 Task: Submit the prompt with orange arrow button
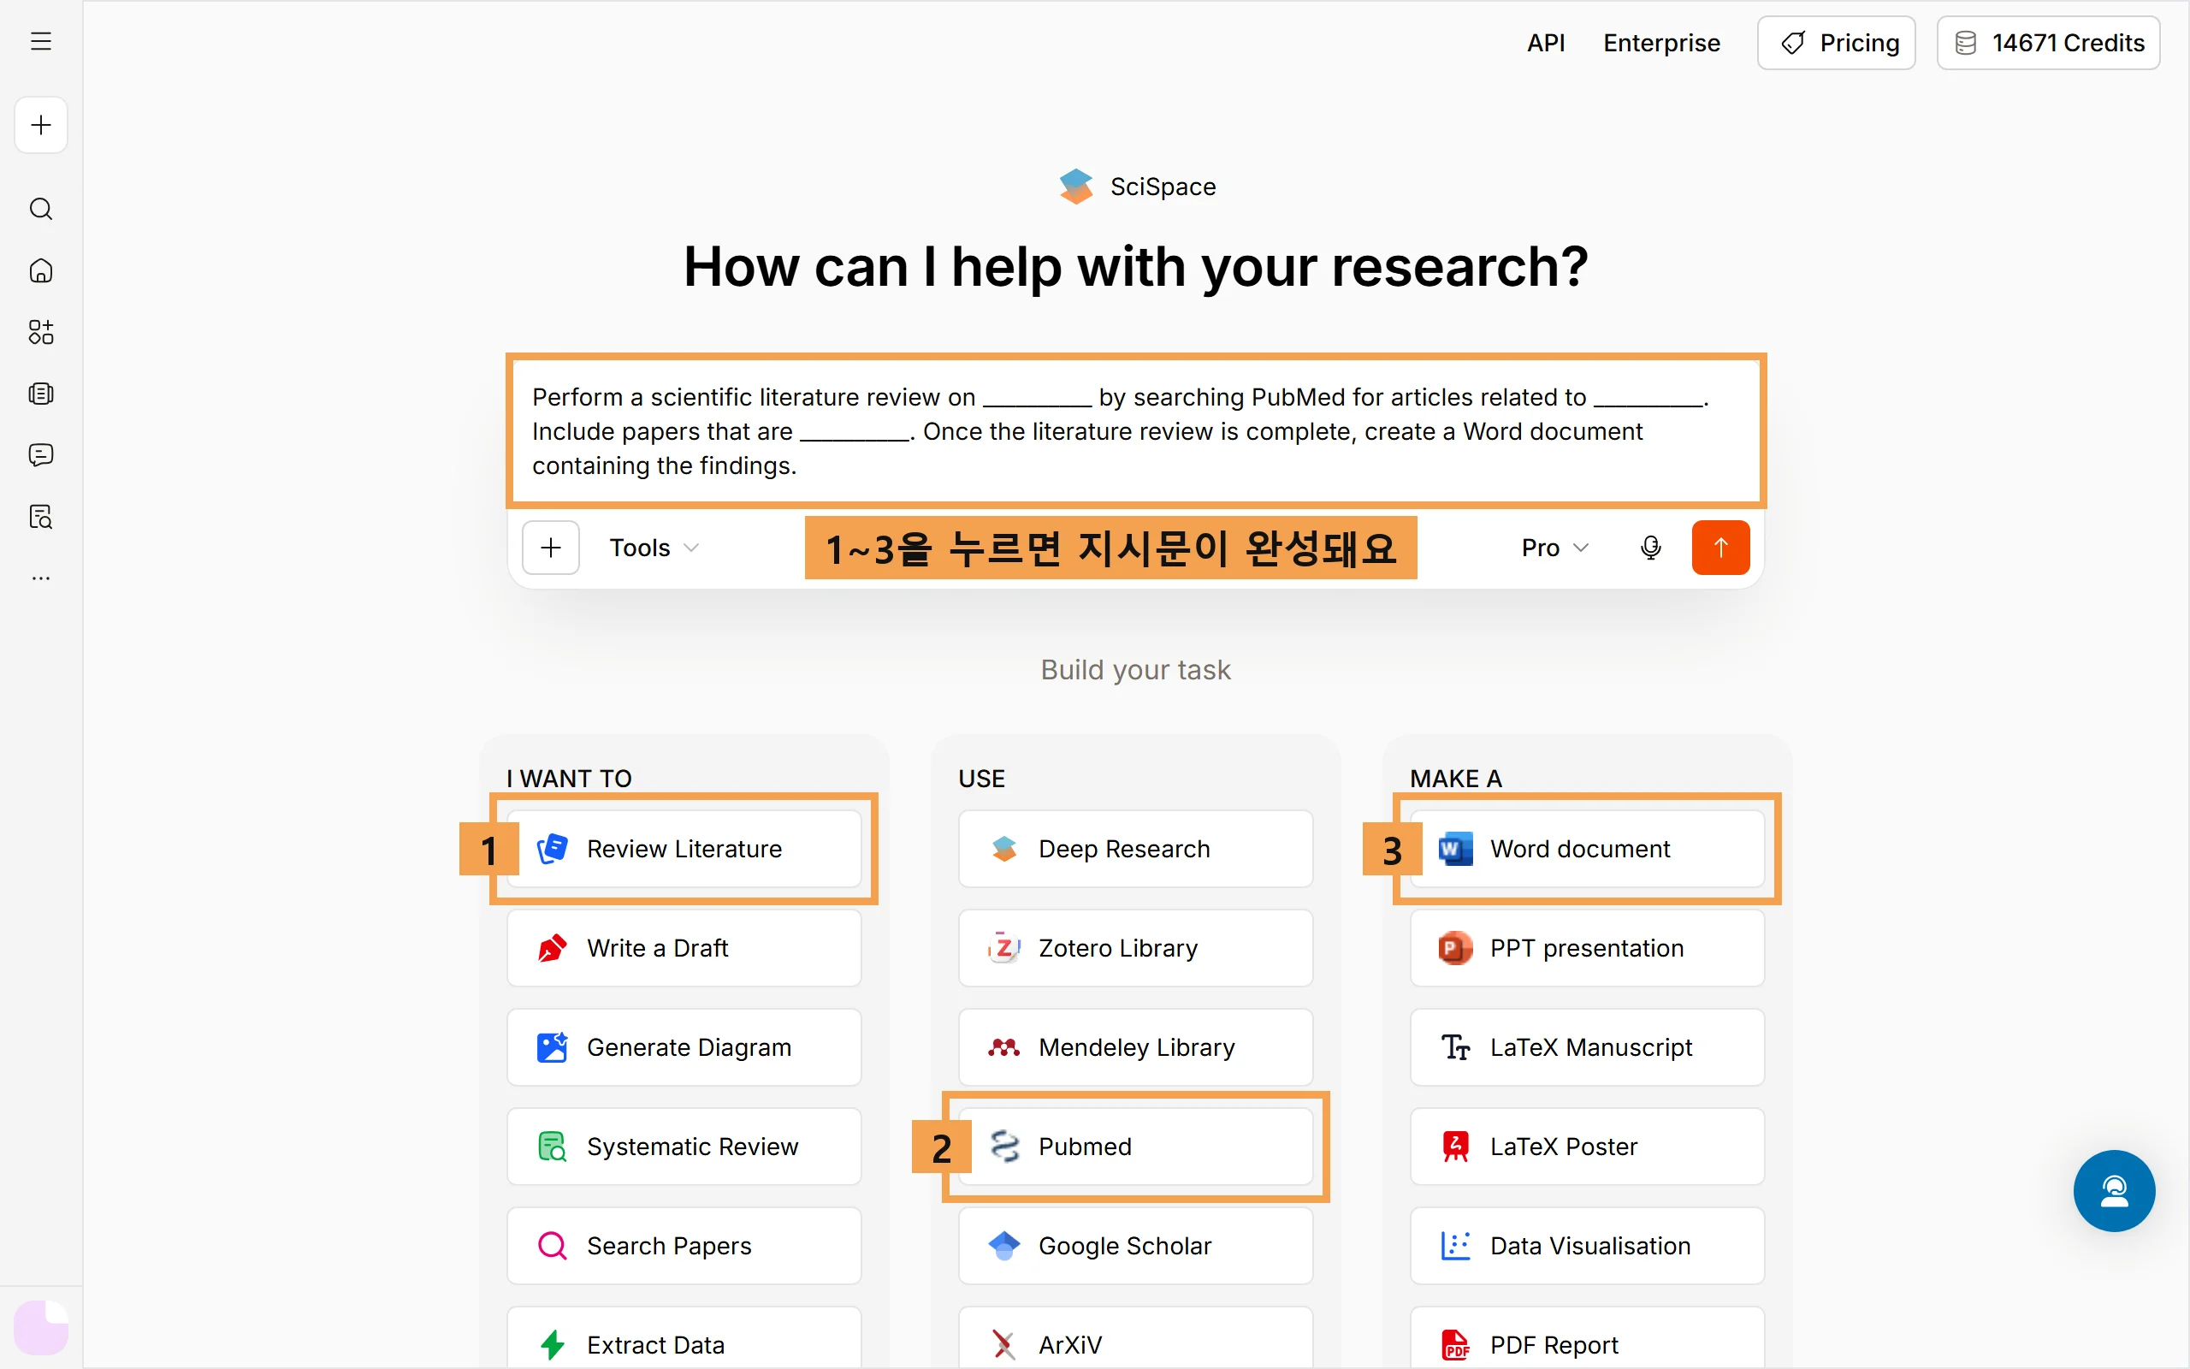coord(1720,548)
